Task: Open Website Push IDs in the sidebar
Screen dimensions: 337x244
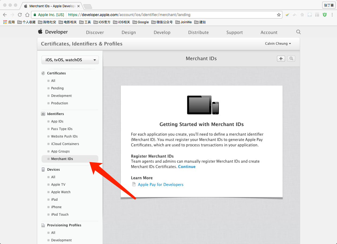Action: click(x=64, y=136)
